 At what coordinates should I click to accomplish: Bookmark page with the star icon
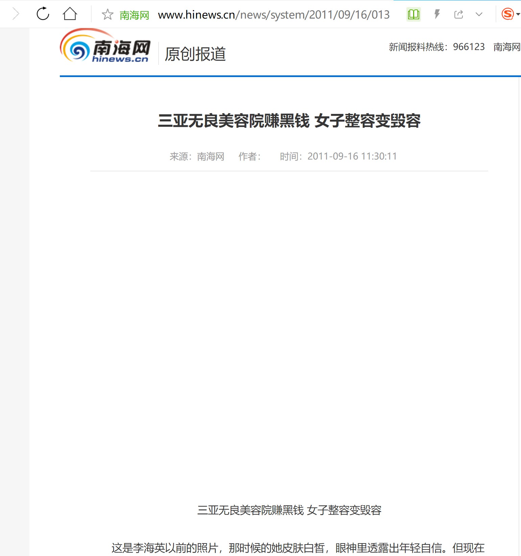(x=108, y=14)
